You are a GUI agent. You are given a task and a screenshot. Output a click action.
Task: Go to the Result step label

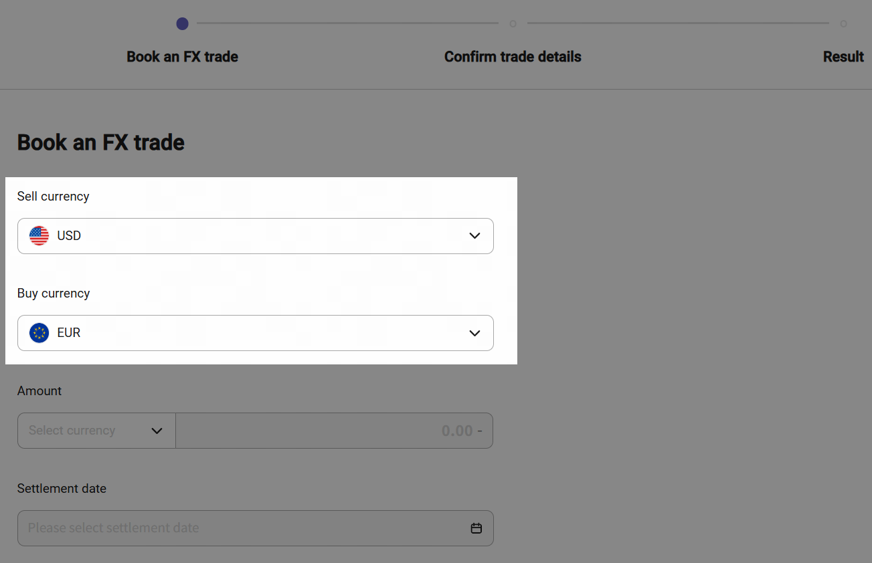(843, 57)
